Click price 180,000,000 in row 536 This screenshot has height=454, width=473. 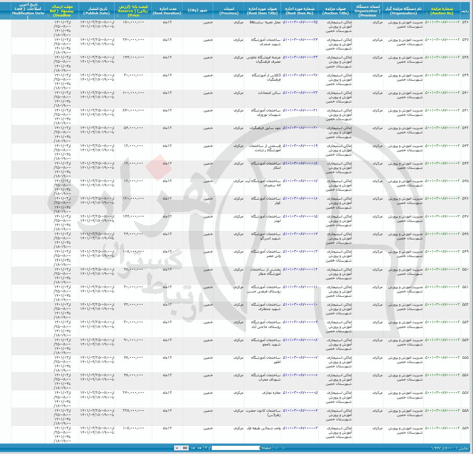tap(134, 22)
